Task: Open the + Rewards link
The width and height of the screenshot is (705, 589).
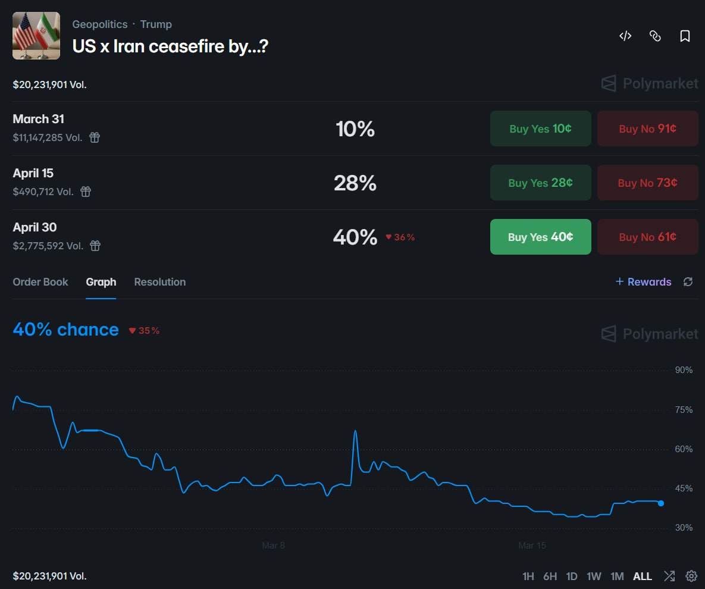Action: point(643,282)
